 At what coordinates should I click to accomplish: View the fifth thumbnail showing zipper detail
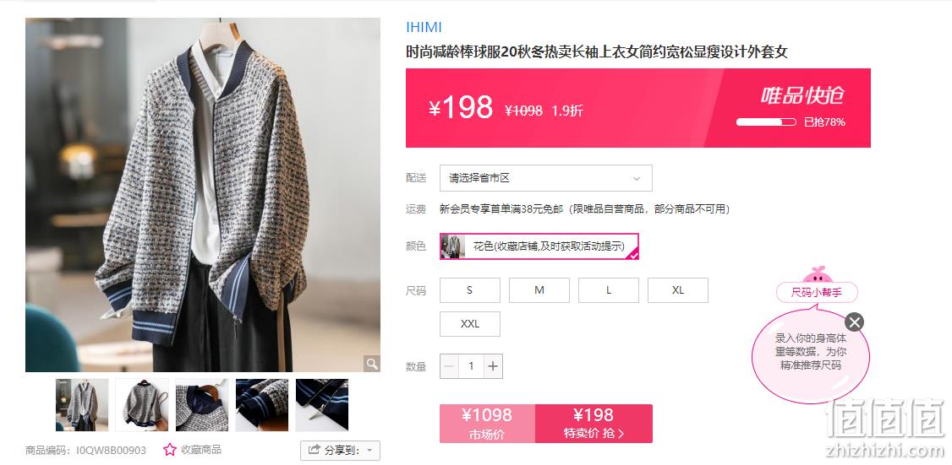click(322, 405)
